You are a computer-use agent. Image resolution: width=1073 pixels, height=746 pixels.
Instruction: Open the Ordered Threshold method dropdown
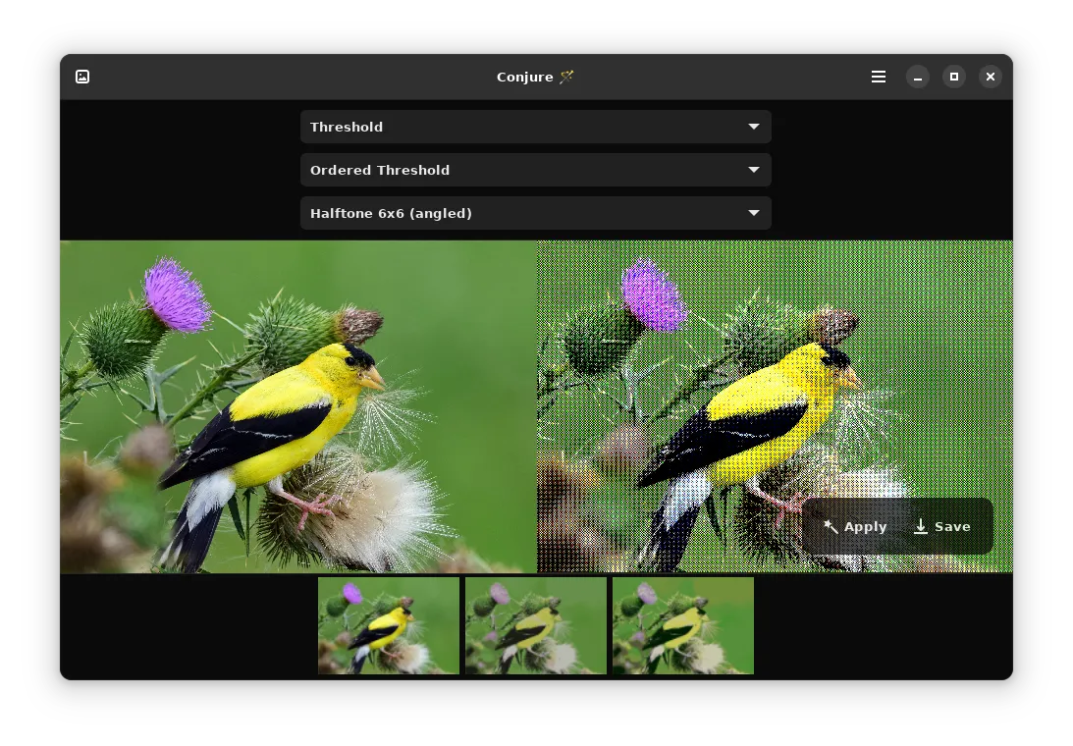(536, 170)
